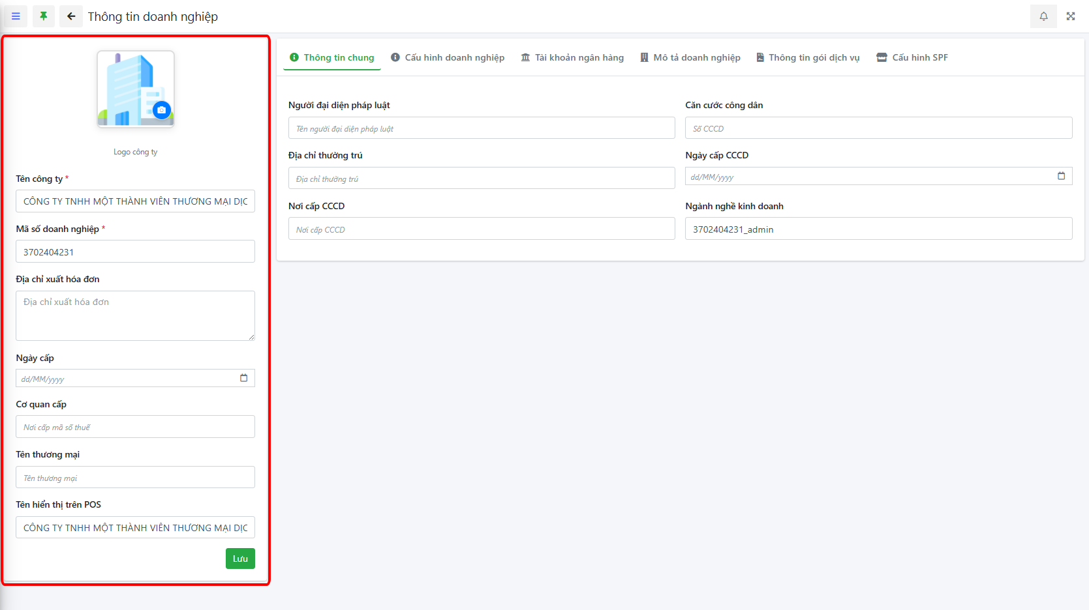Image resolution: width=1089 pixels, height=610 pixels.
Task: Select Tài khoản ngân hàng tab
Action: (x=572, y=57)
